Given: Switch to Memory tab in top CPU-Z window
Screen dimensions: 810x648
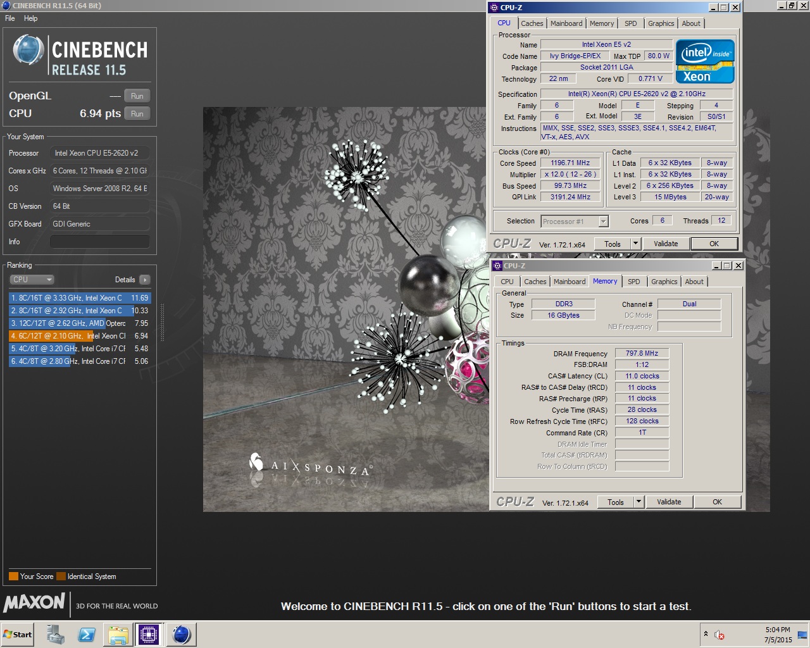Looking at the screenshot, I should click(602, 23).
